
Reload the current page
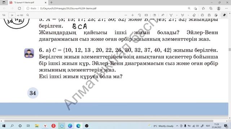[19, 8]
